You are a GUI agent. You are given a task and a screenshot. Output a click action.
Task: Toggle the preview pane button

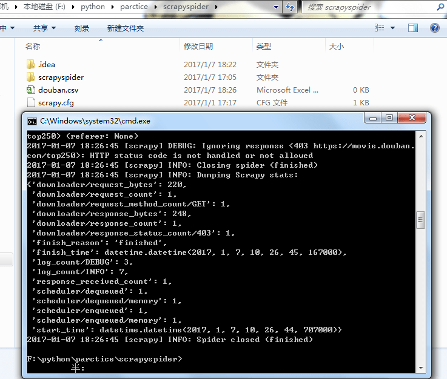coord(413,28)
